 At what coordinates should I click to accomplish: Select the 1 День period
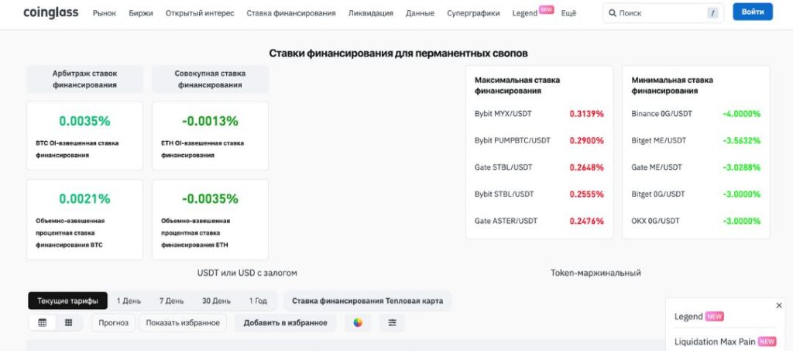click(129, 301)
